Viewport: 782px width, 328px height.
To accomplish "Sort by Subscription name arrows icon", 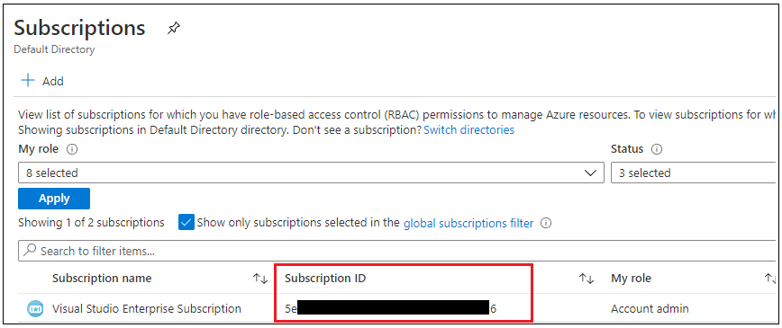I will tap(260, 279).
